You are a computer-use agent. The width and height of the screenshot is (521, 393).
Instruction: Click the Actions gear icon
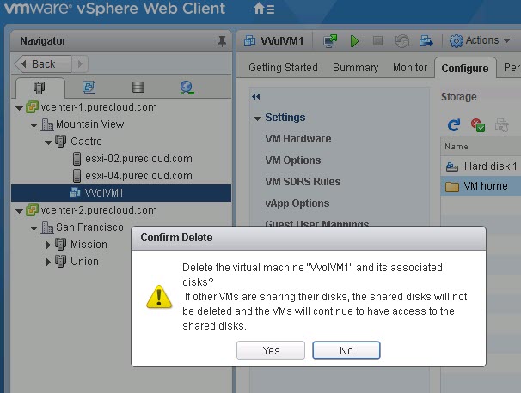[x=456, y=41]
